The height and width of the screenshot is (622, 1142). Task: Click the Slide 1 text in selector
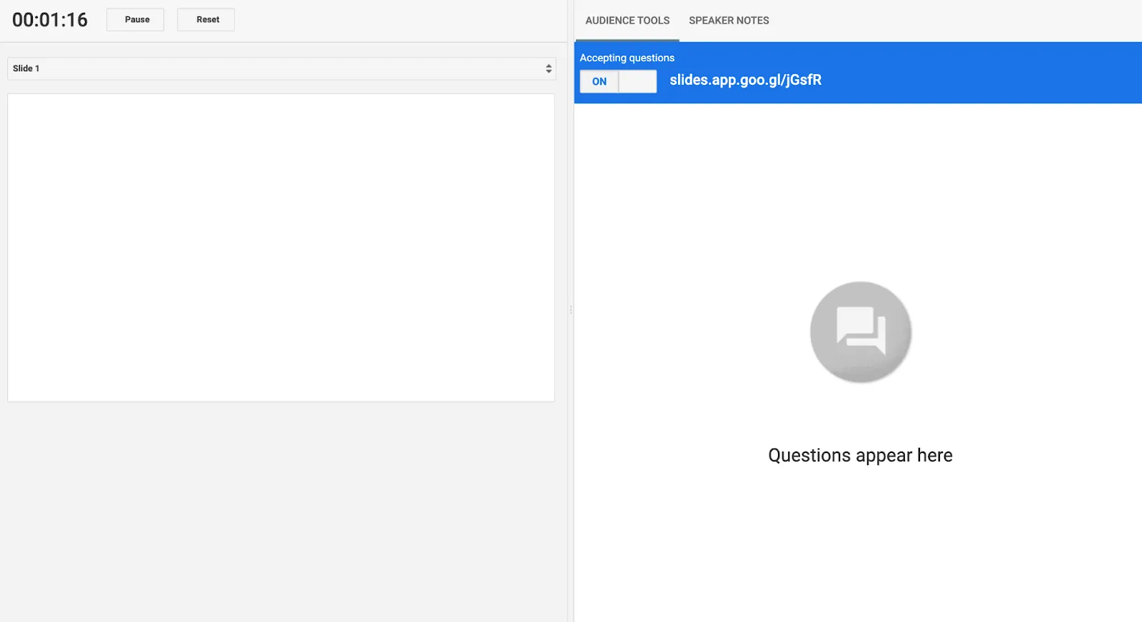[x=26, y=68]
